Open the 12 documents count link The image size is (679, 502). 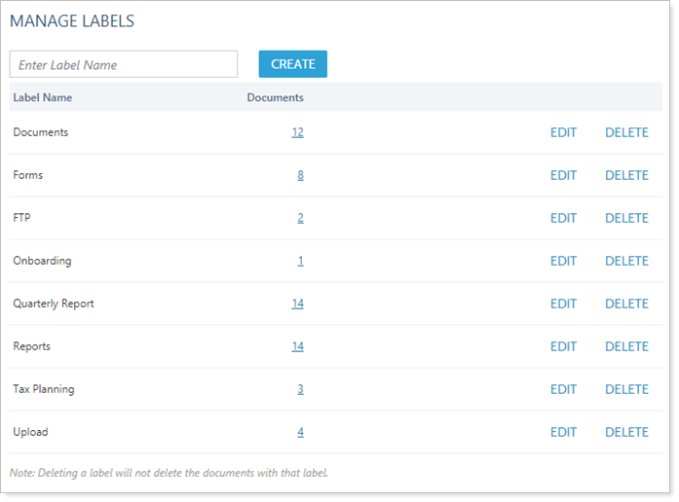click(297, 132)
